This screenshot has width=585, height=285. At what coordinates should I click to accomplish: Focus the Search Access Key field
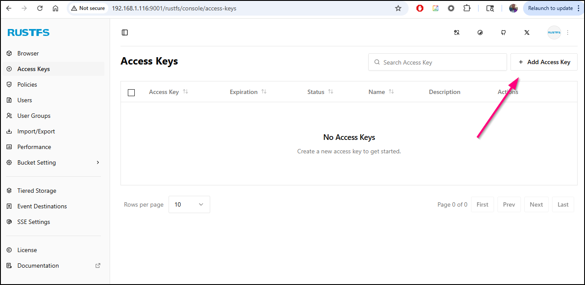coord(438,62)
